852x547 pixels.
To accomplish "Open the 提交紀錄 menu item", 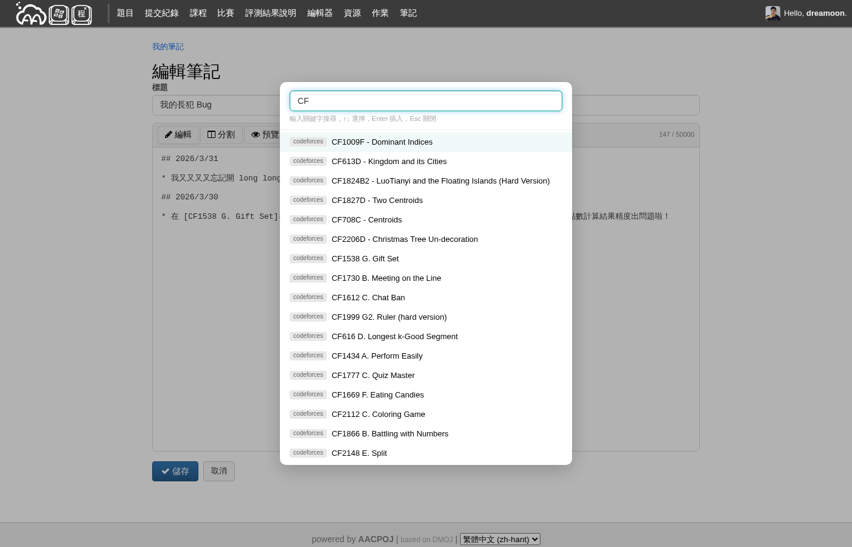I will 162,13.
